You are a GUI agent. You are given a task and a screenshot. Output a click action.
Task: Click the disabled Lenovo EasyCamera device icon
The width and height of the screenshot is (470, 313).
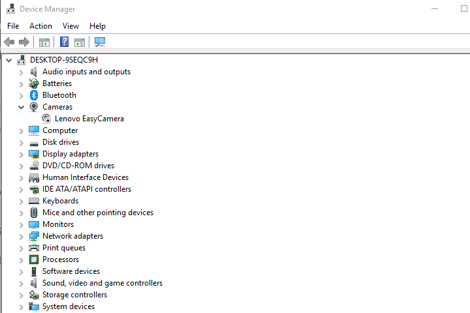[x=46, y=119]
